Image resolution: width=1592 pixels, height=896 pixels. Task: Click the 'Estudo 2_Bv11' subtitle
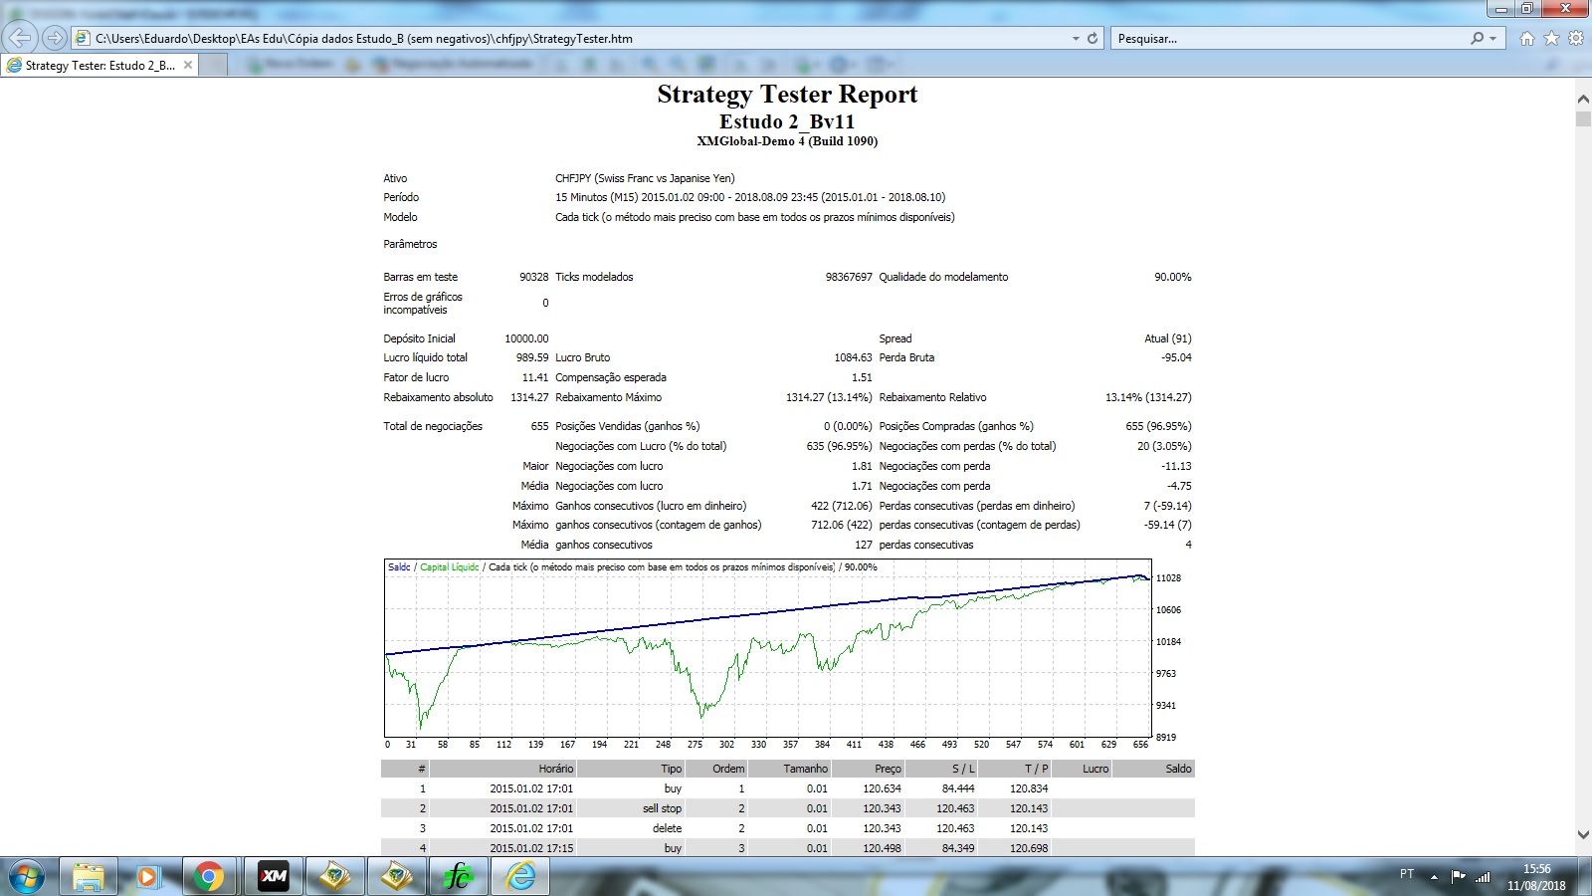787,121
